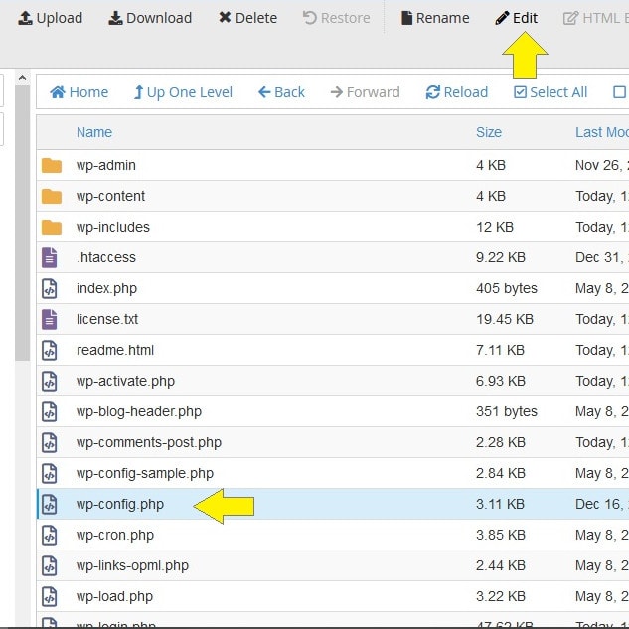Select the wp-blog-header.php file name
Image resolution: width=629 pixels, height=629 pixels.
tap(139, 412)
